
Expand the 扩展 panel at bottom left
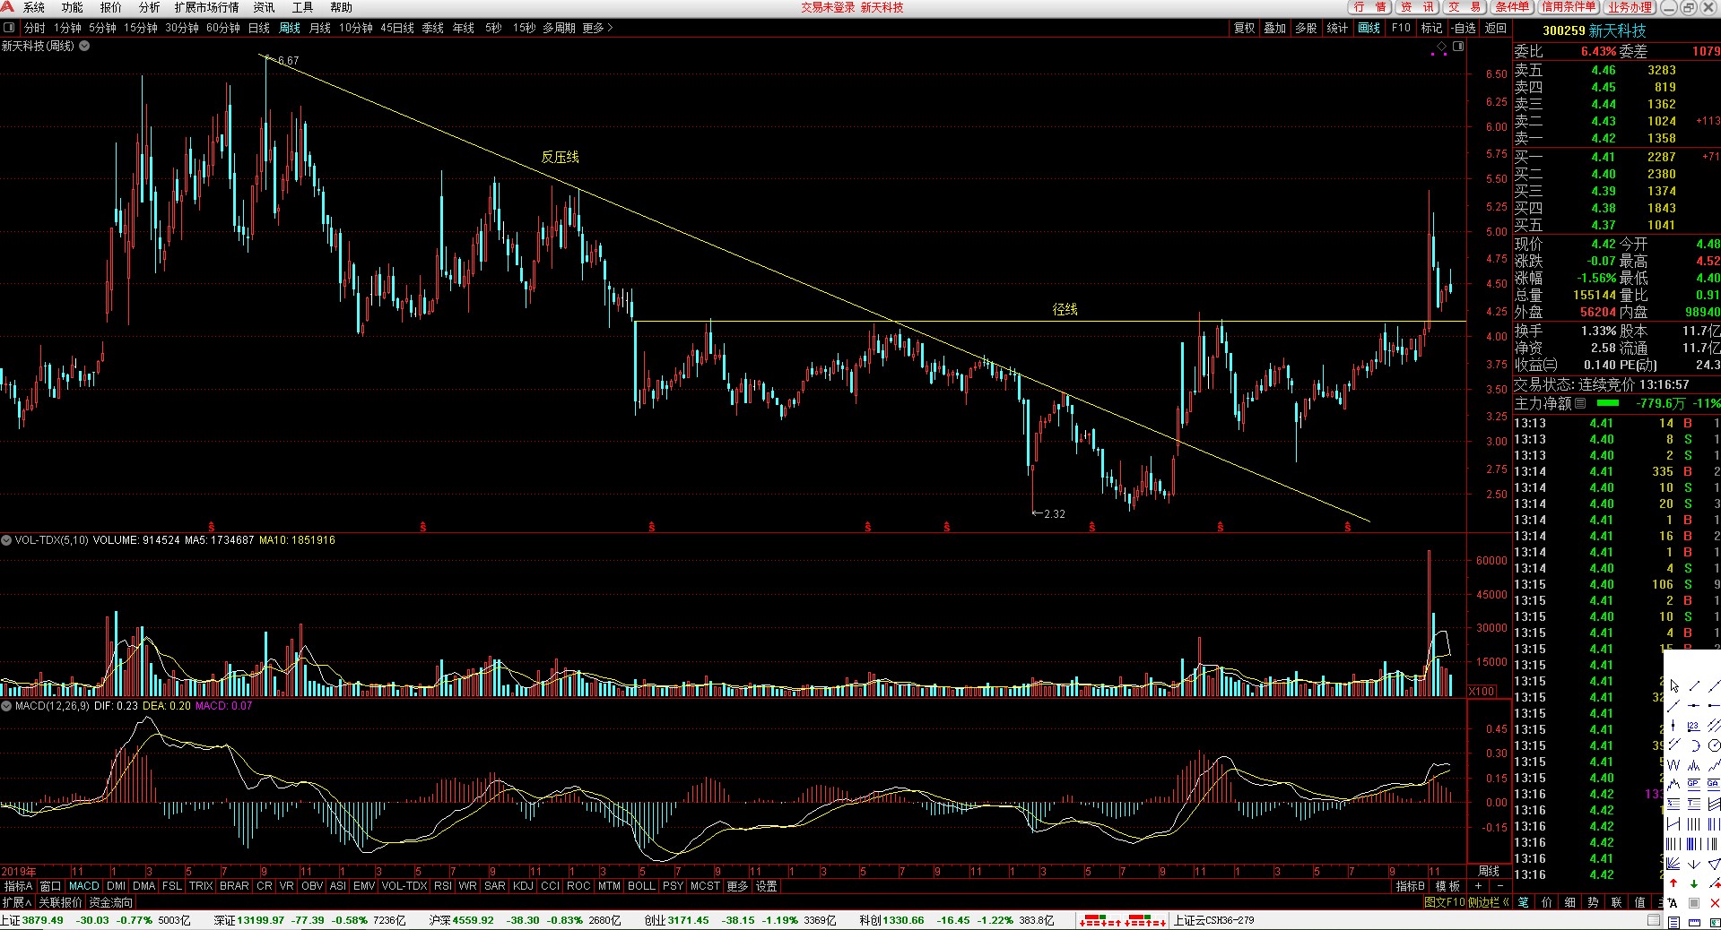tap(16, 902)
